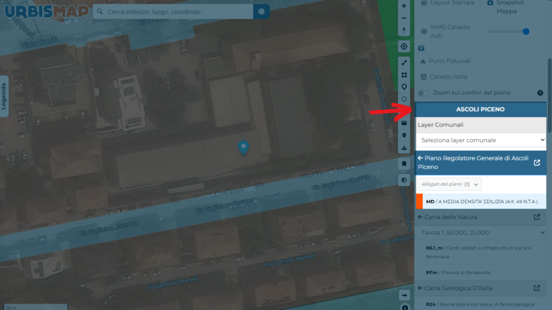Open the Seleziona layer comunale dropdown

(481, 140)
